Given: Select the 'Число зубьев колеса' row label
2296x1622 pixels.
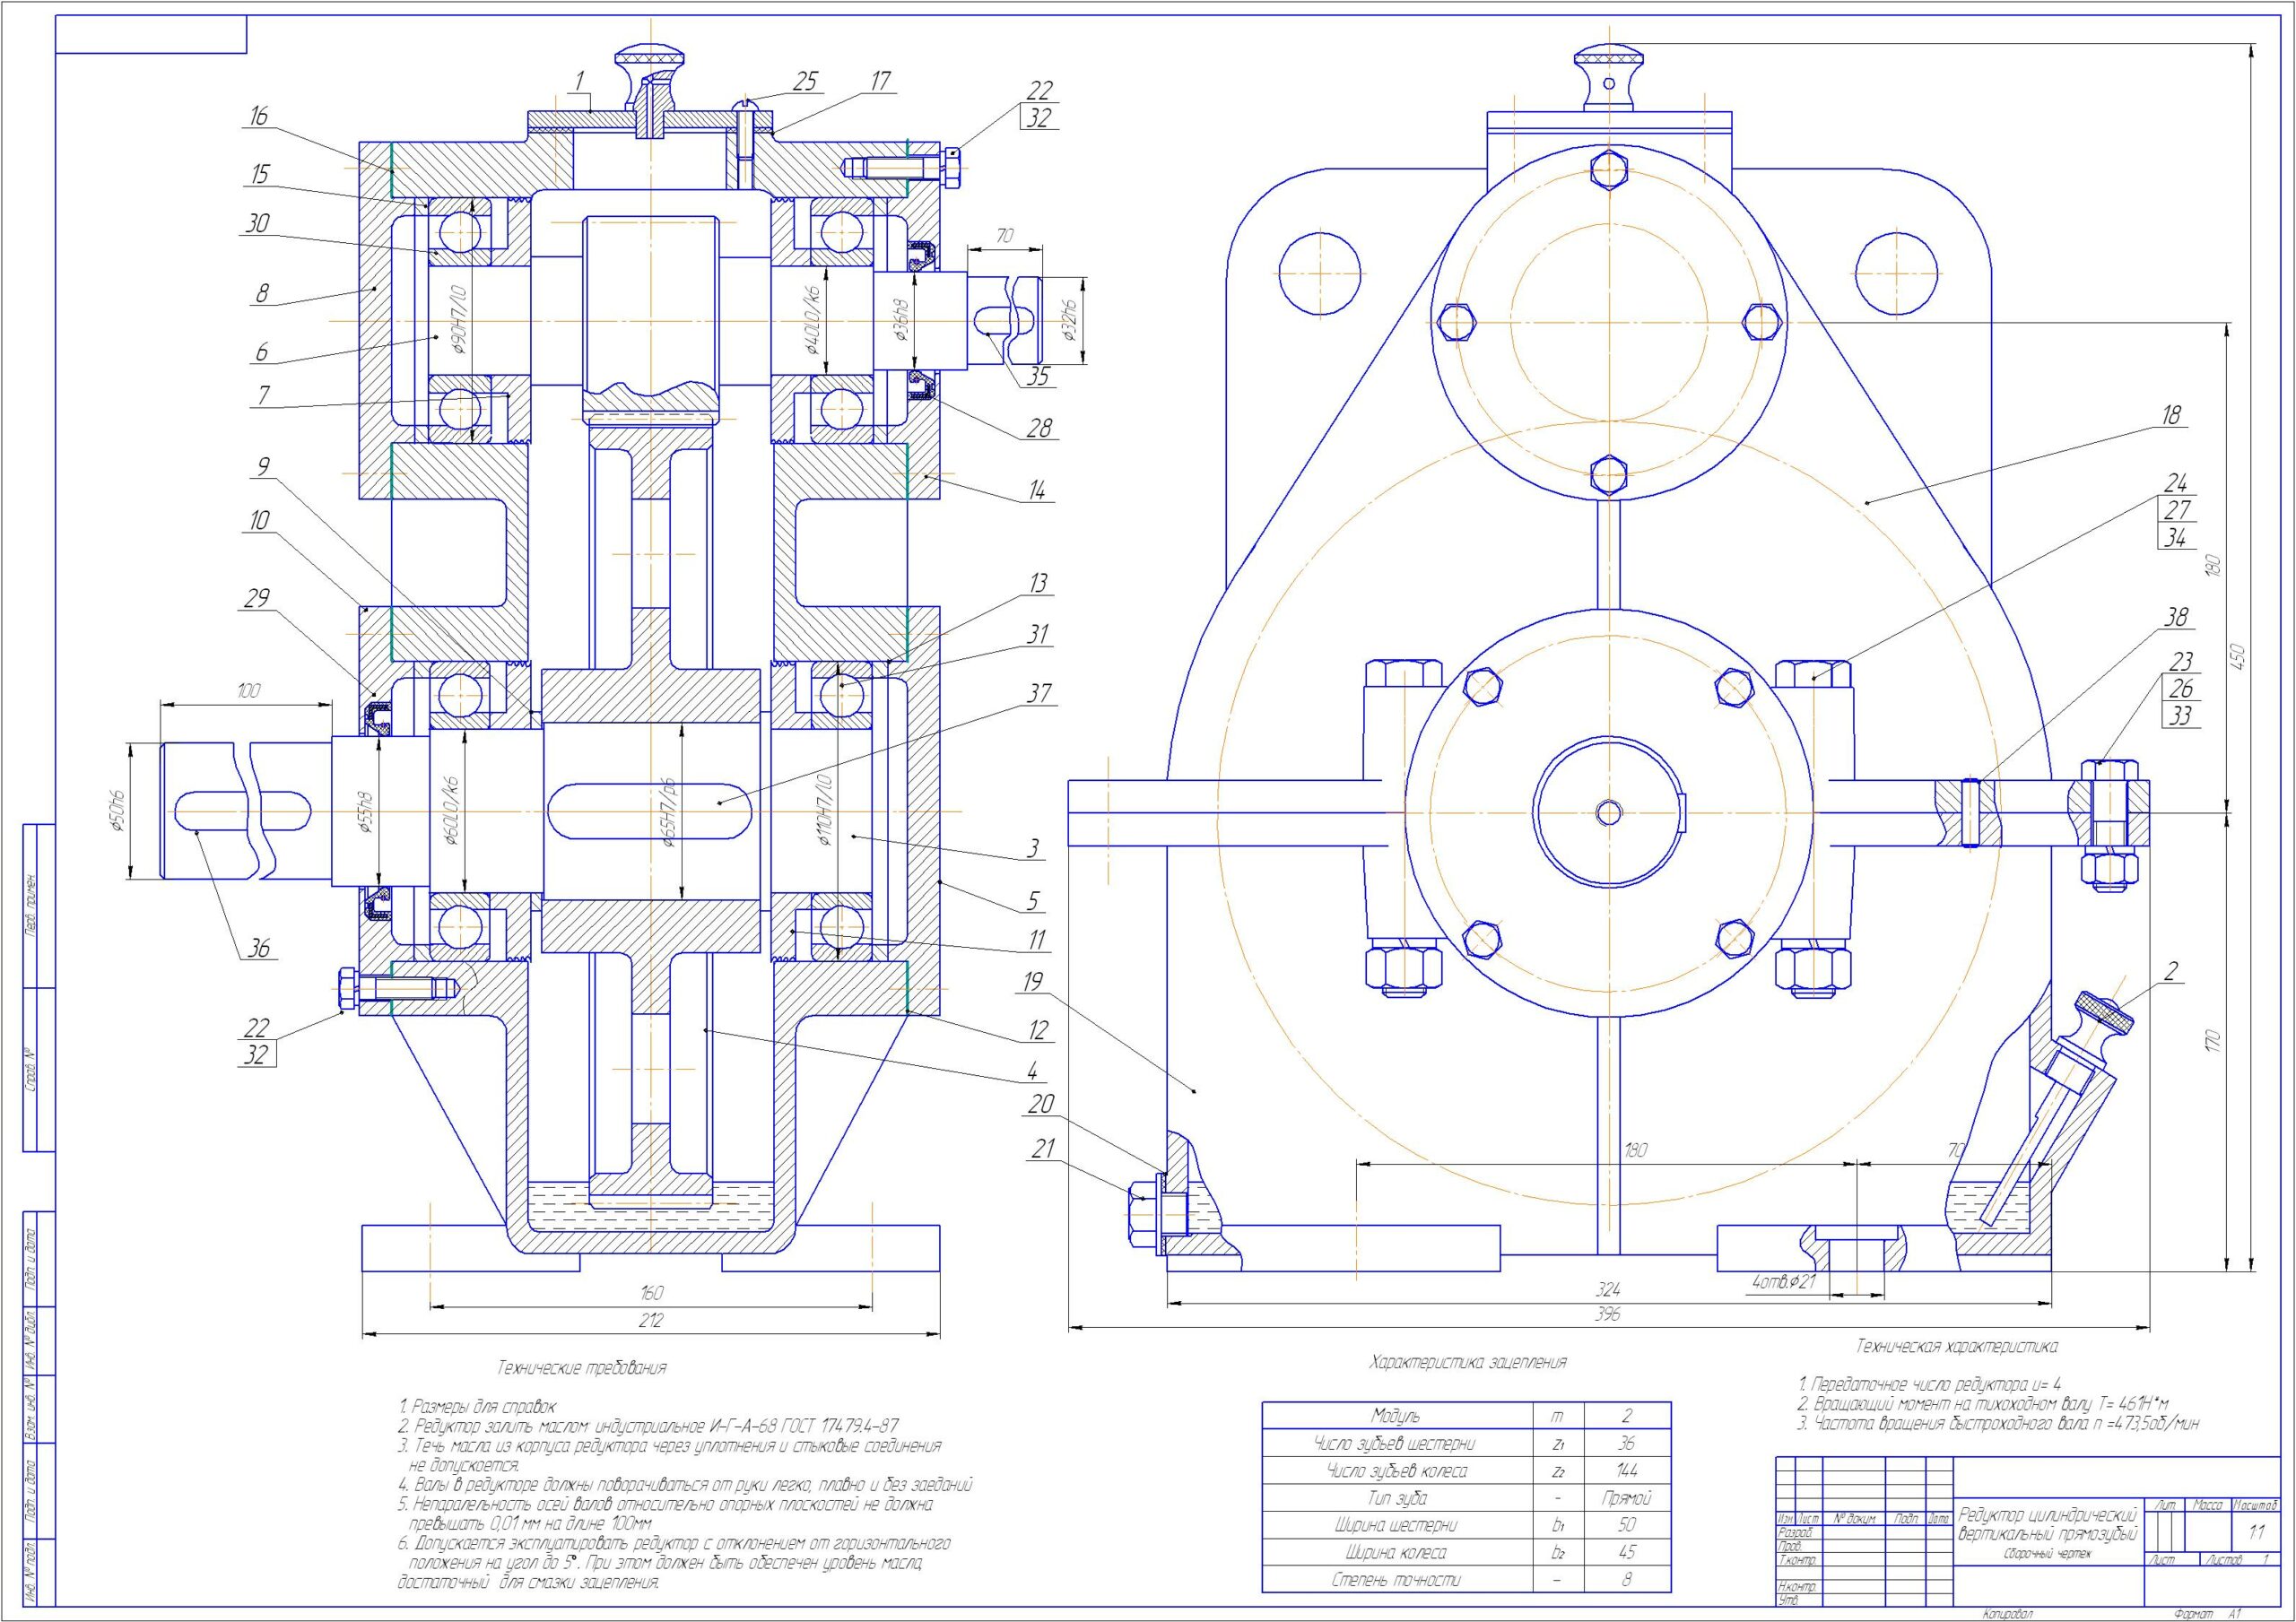Looking at the screenshot, I should coord(1397,1471).
